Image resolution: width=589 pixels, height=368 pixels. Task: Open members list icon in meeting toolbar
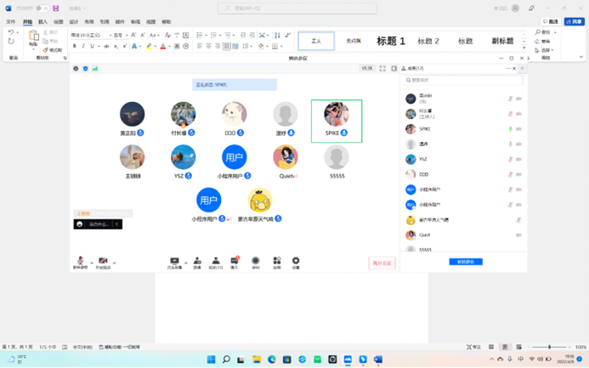(216, 263)
